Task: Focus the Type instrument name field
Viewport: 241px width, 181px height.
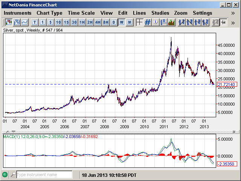Action: (x=44, y=175)
